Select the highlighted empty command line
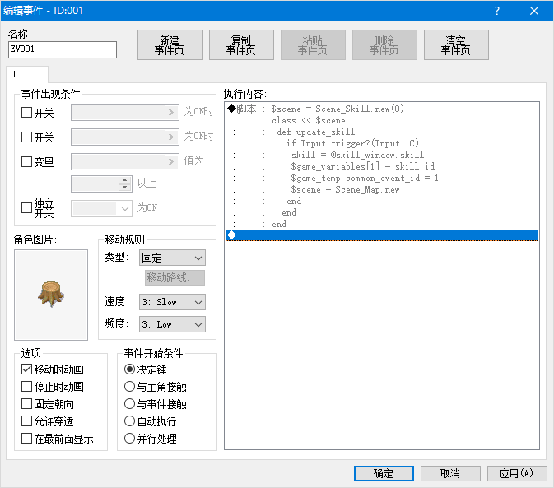The width and height of the screenshot is (554, 488). (382, 235)
